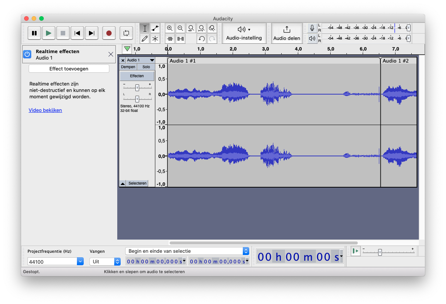446x304 pixels.
Task: Click the Zoom In magnifier
Action: (x=170, y=29)
